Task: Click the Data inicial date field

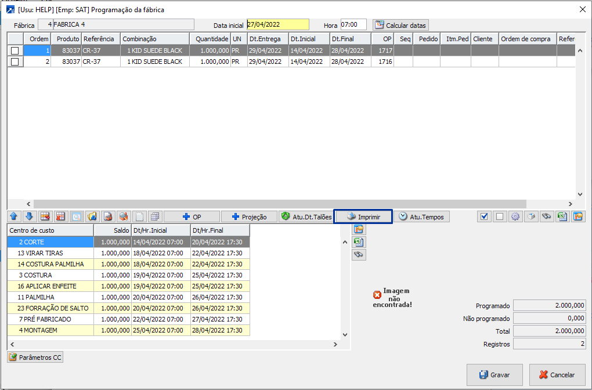Action: (x=277, y=24)
